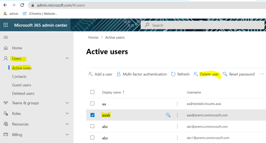Click the browser forward arrow

[14, 5]
